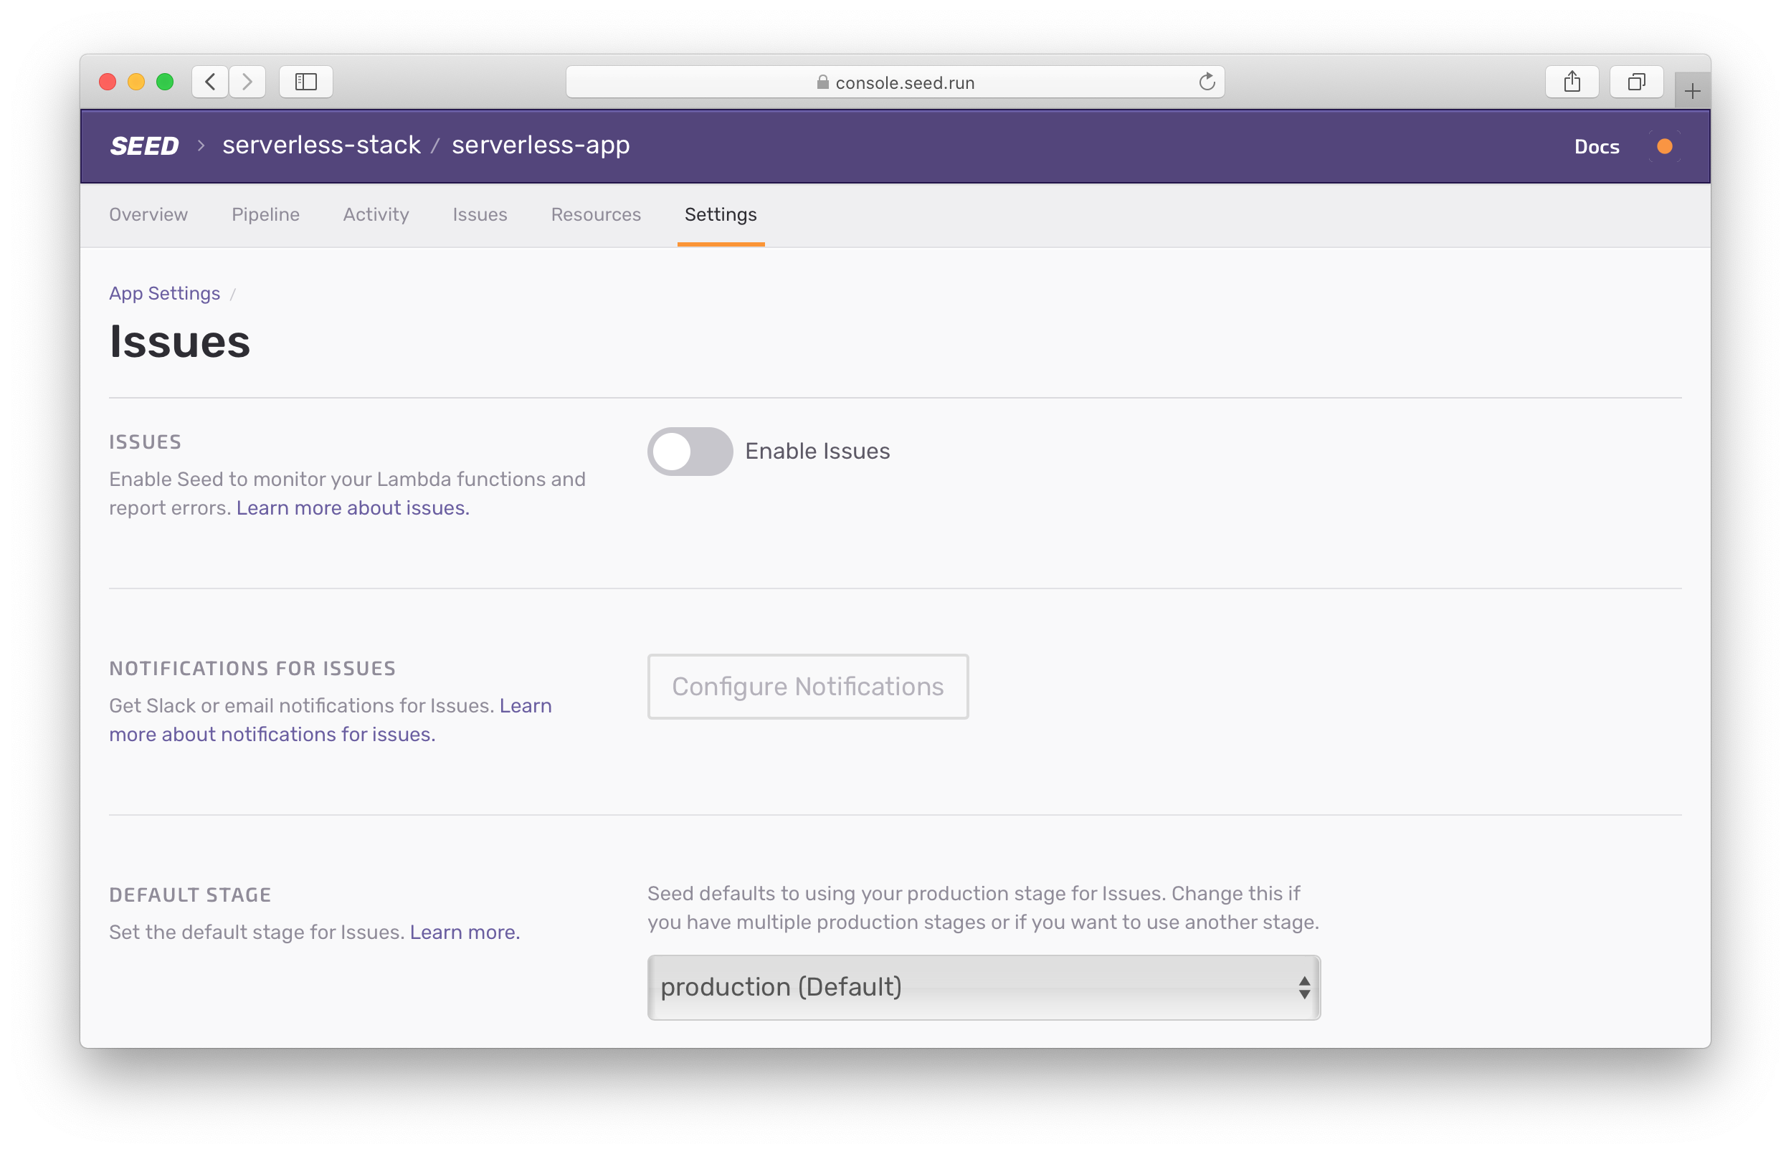Open a new tab with plus
The height and width of the screenshot is (1154, 1791).
pos(1692,92)
